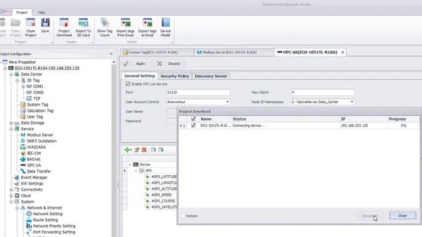Close the OPC UA document tab
This screenshot has height=237, width=422.
[343, 53]
